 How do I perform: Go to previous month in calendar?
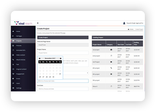point(40,58)
